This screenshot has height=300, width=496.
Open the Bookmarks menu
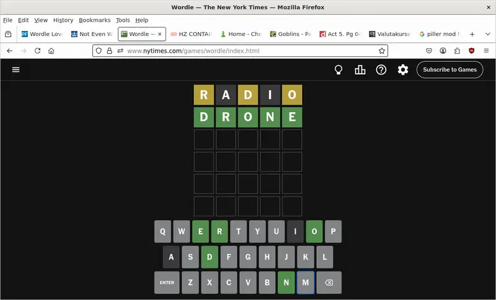pyautogui.click(x=95, y=20)
